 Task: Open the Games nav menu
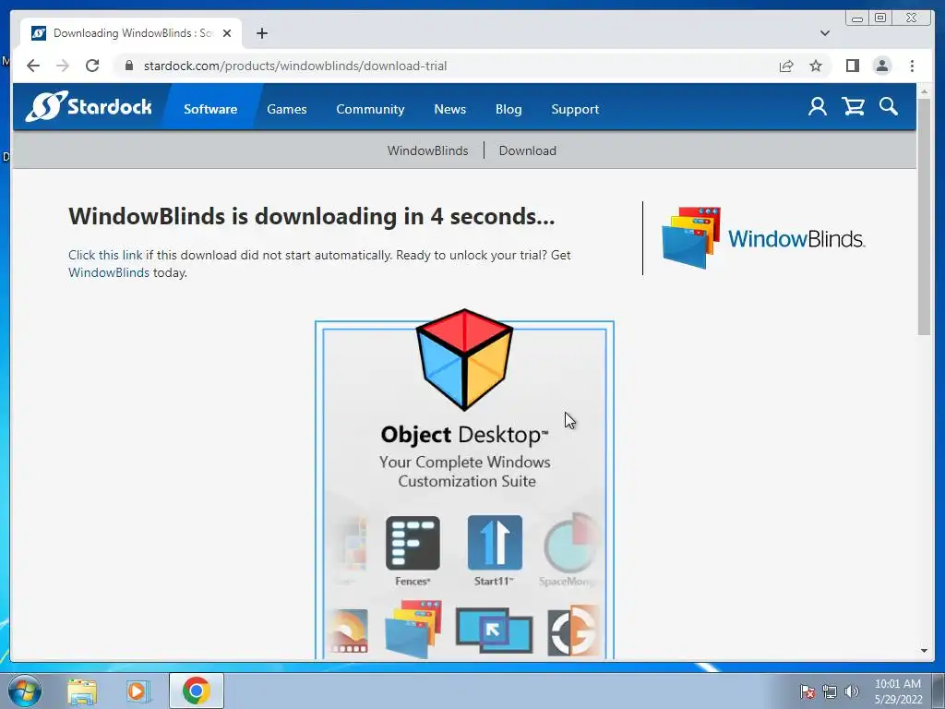click(x=287, y=109)
